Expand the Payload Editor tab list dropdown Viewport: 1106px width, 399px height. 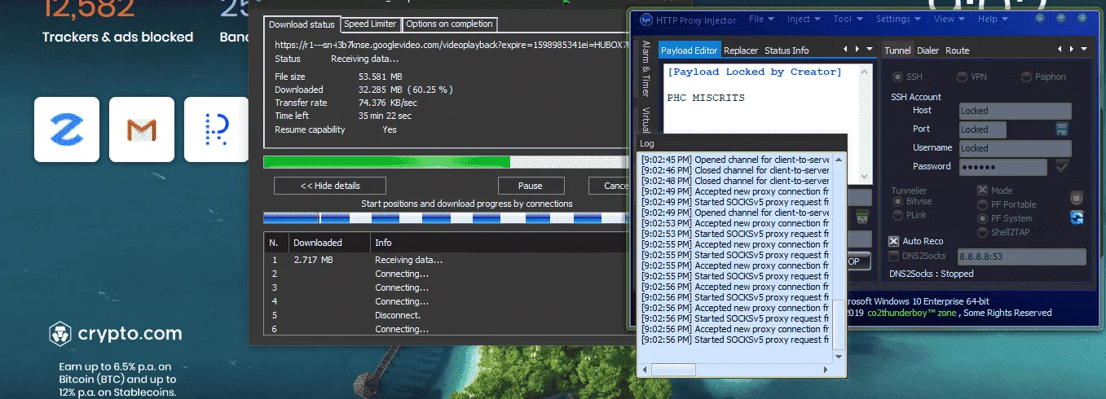point(870,50)
